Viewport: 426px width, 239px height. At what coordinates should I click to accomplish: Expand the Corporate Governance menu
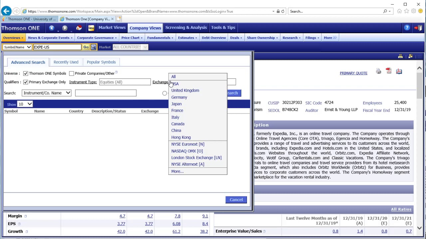[x=97, y=38]
